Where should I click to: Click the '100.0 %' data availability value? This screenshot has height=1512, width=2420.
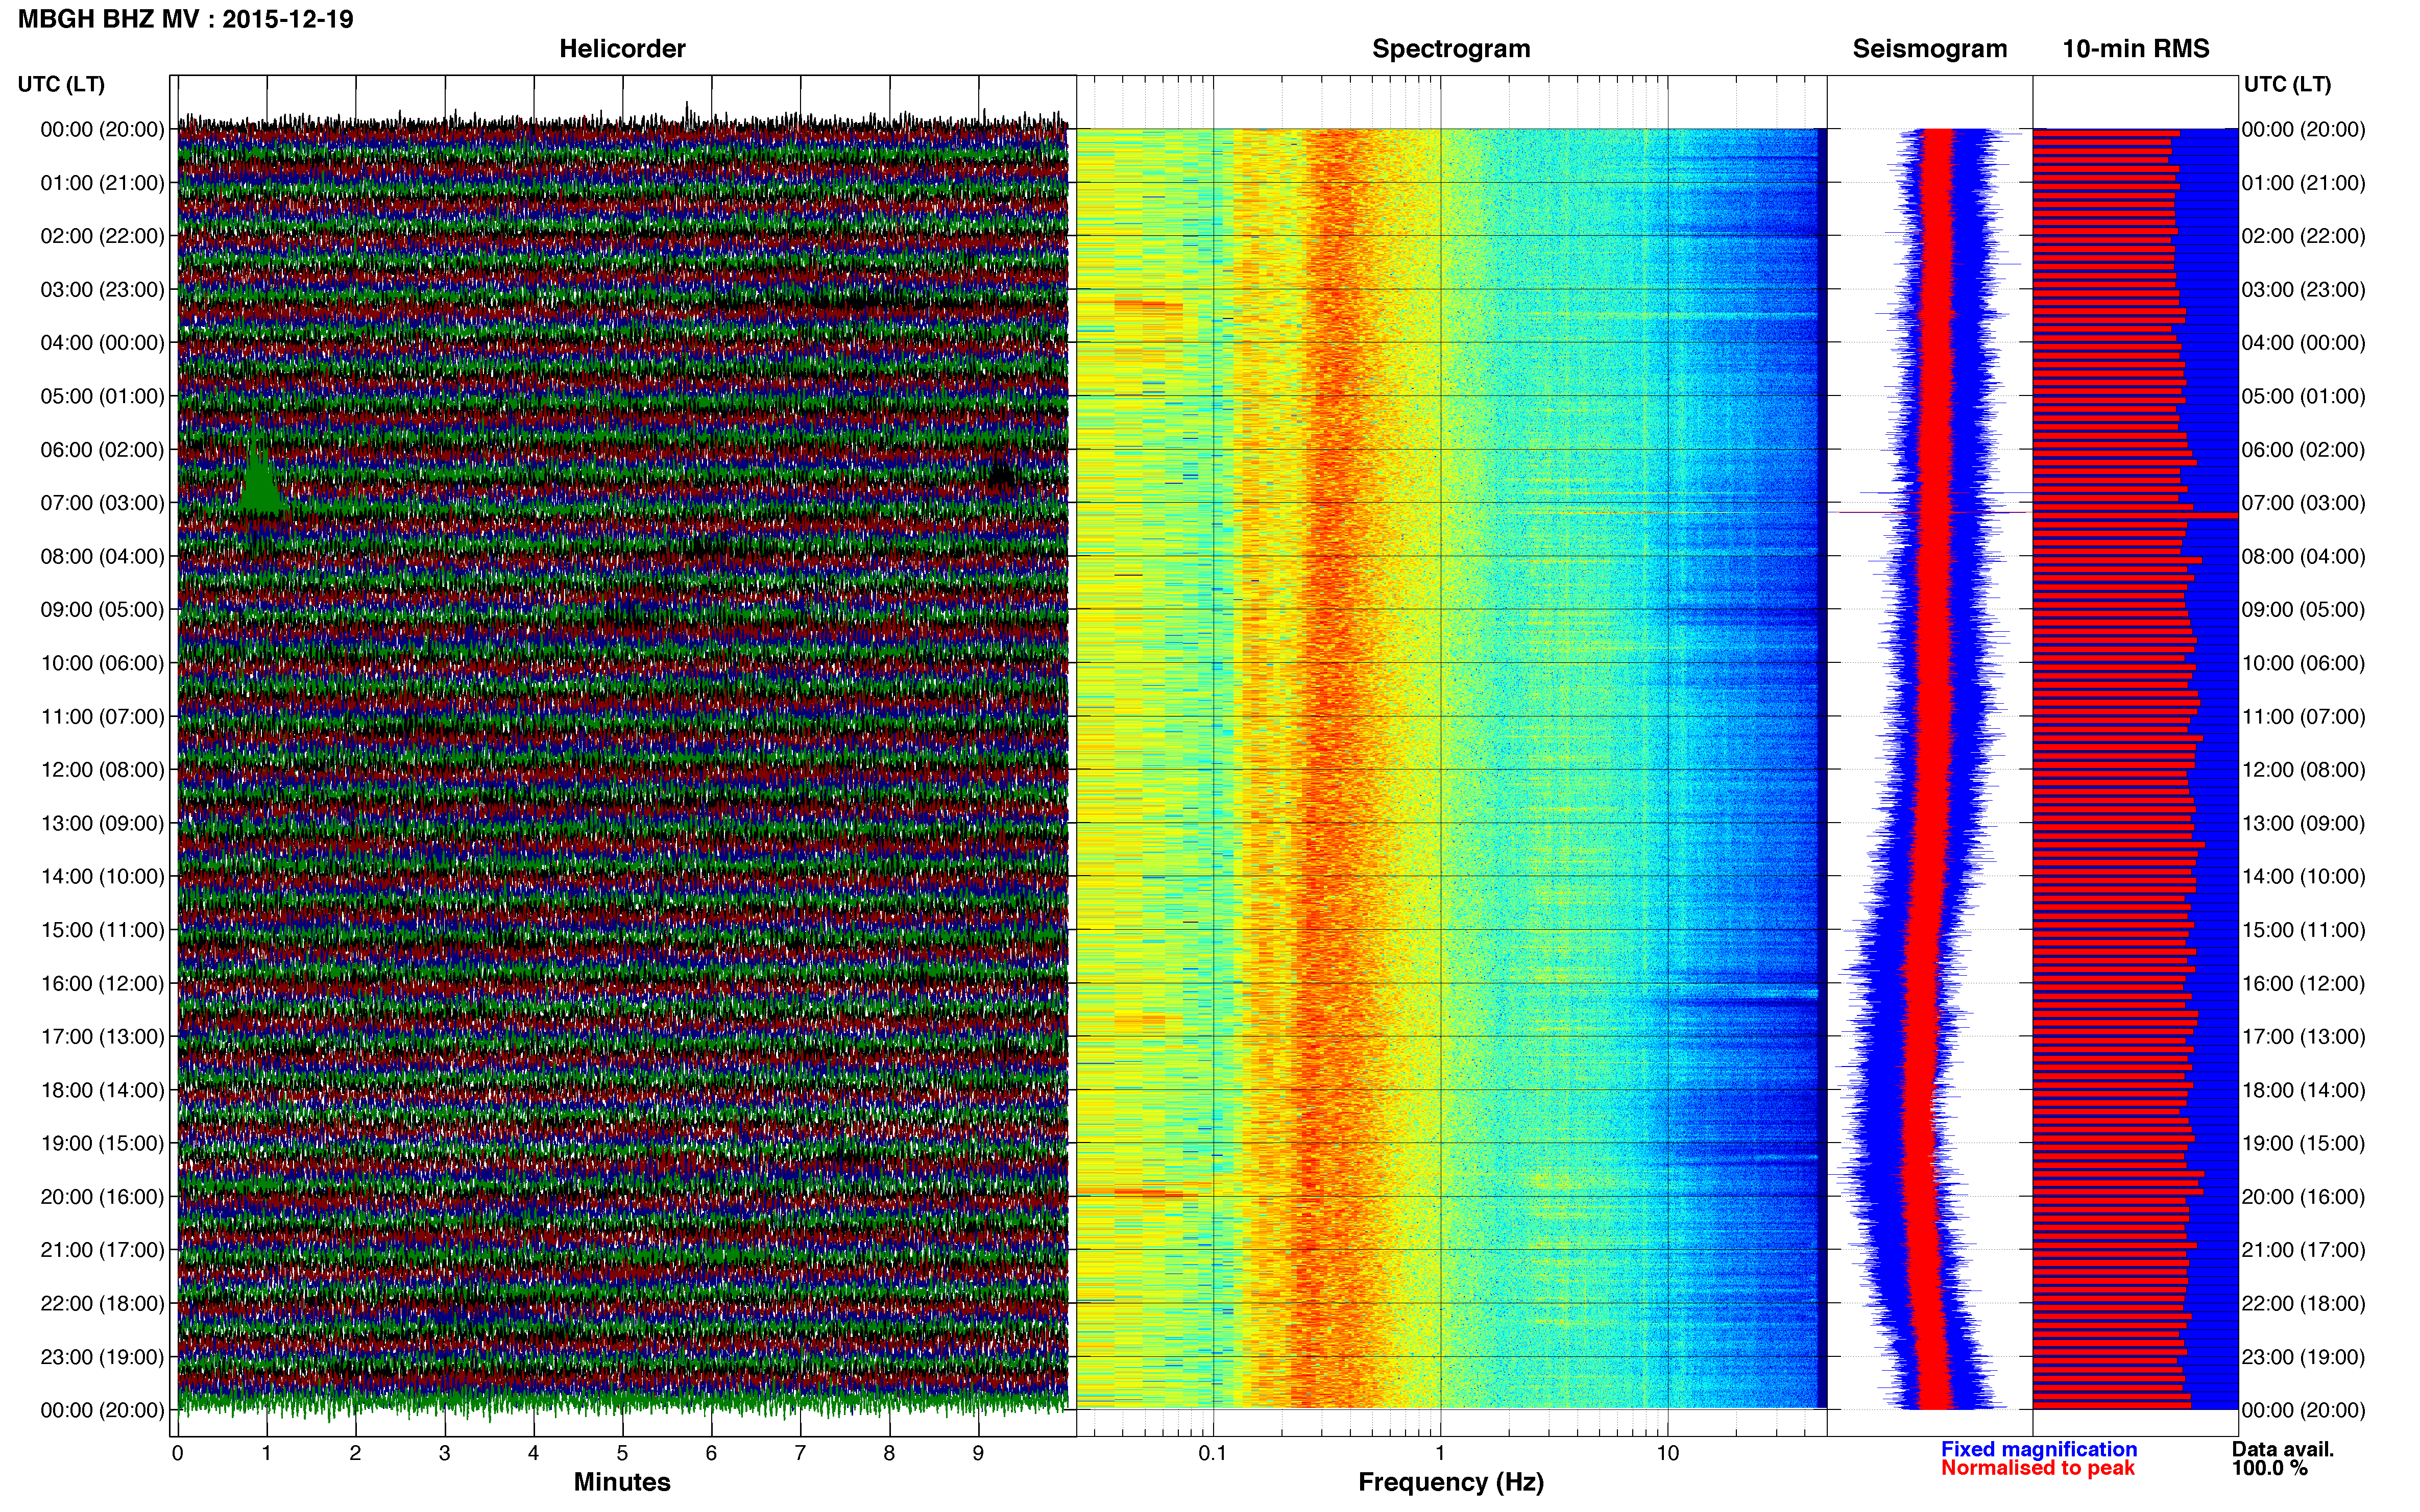[2270, 1468]
